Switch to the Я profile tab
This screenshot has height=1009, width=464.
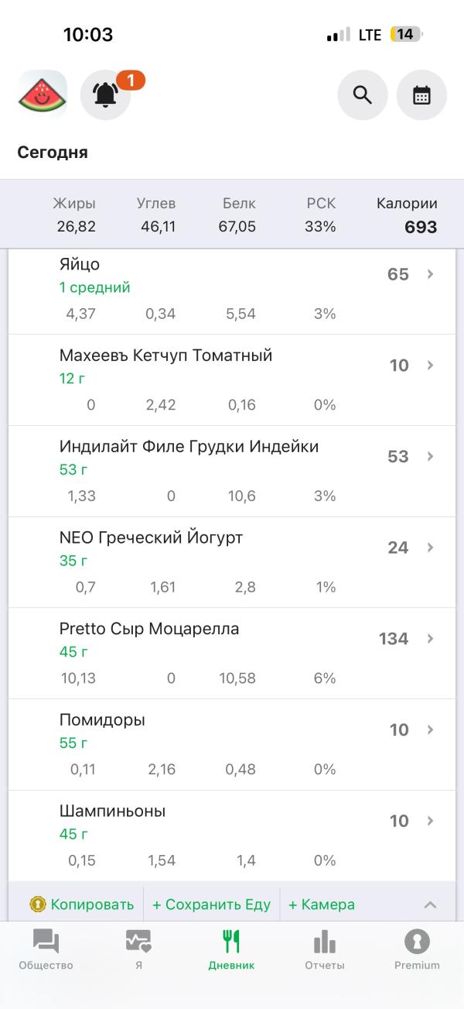click(x=138, y=949)
